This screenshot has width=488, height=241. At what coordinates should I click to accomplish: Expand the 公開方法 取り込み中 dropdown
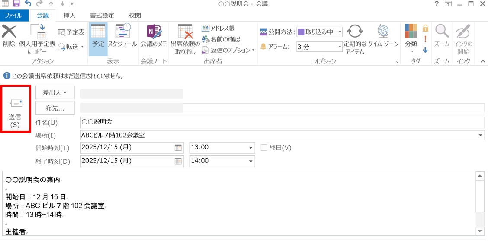point(340,32)
